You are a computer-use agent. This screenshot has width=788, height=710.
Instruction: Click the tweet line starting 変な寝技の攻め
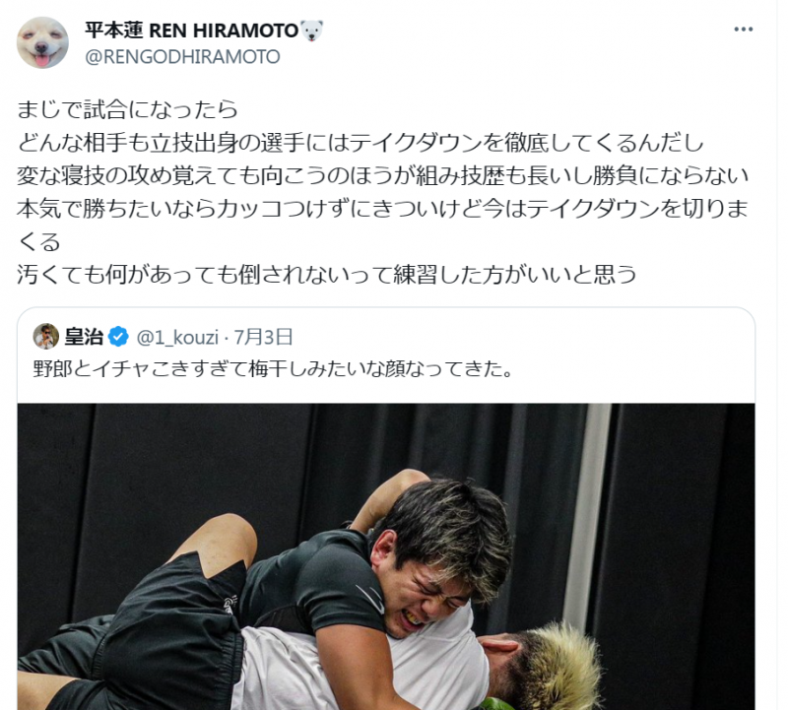point(383,176)
